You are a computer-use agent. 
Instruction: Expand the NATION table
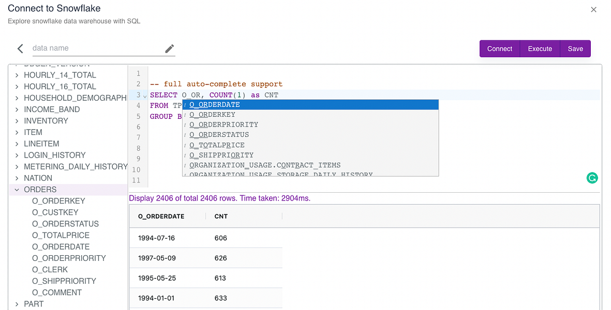pyautogui.click(x=17, y=178)
